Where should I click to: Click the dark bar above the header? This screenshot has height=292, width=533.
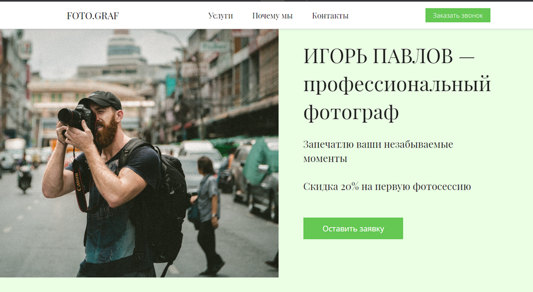[x=266, y=1]
